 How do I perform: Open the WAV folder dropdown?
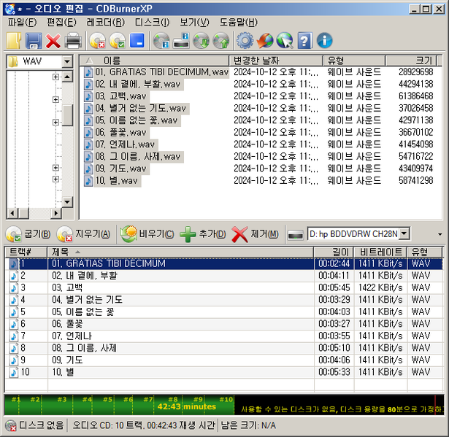coord(67,62)
